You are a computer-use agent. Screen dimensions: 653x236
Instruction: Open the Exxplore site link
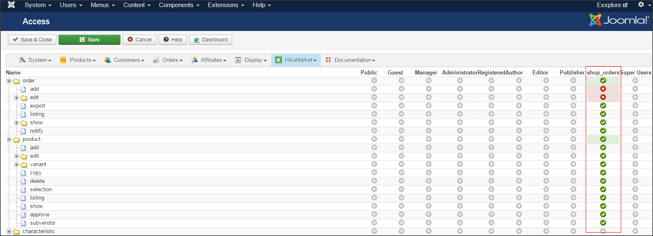pyautogui.click(x=612, y=5)
